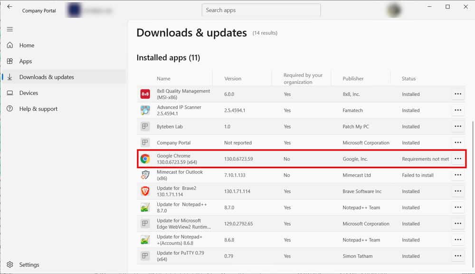This screenshot has height=274, width=475.
Task: Open more options for Advanced IP Scanner
Action: [458, 110]
